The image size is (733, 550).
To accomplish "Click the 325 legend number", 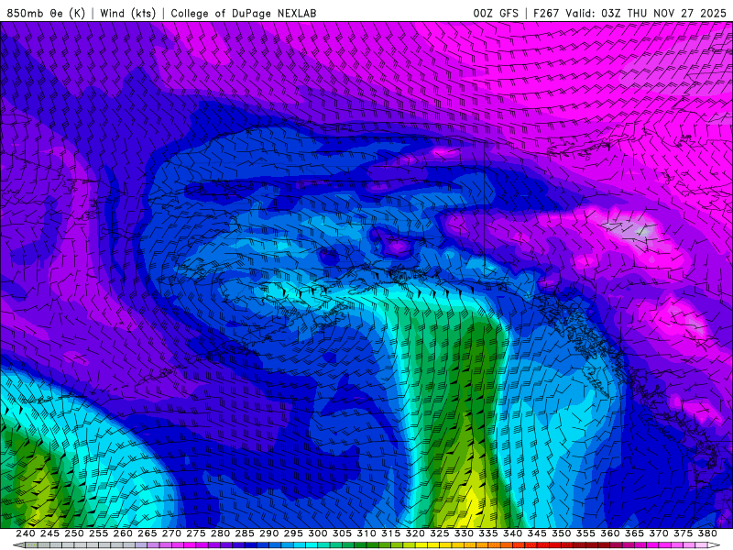I will [x=440, y=533].
